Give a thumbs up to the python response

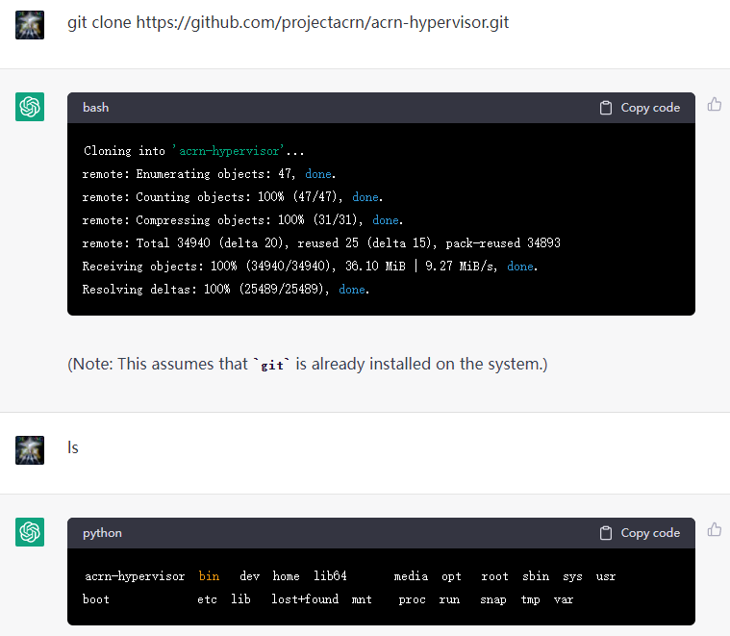click(715, 529)
